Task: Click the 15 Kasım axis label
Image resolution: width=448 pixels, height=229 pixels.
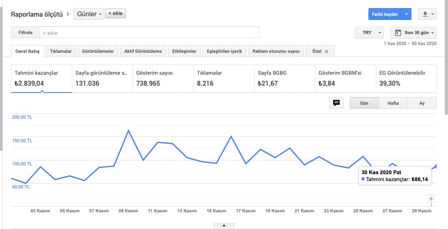Action: pos(216,211)
